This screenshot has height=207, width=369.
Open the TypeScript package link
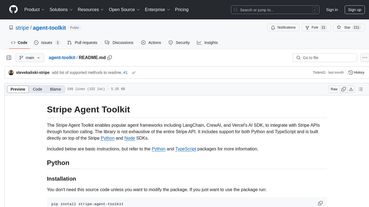tap(186, 149)
